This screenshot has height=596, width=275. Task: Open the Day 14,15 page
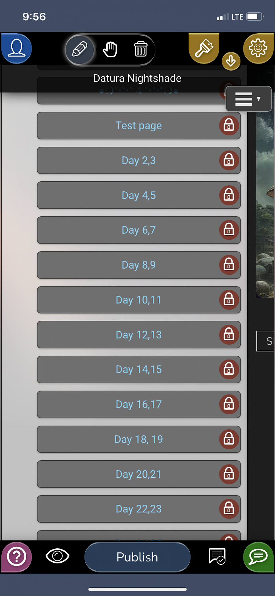pos(139,370)
